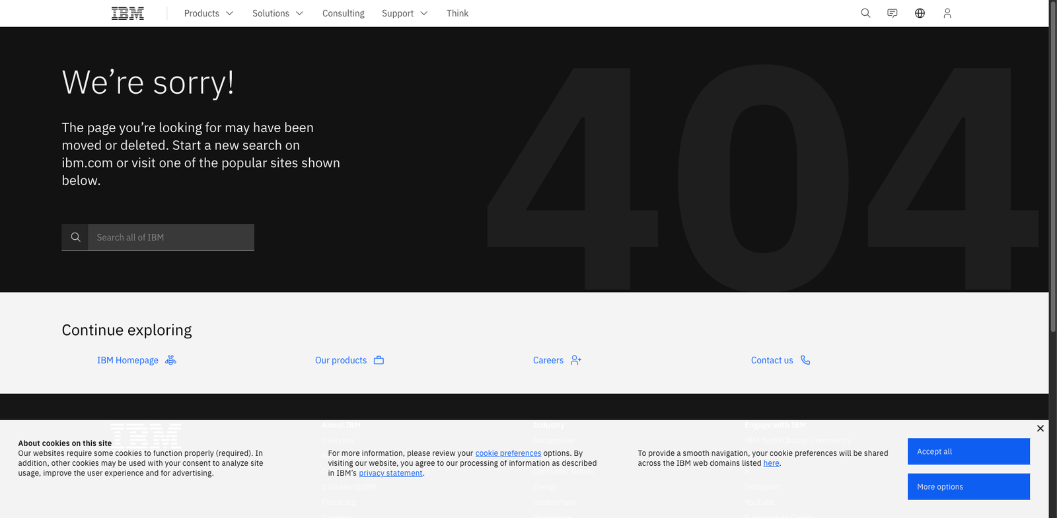Expand the Support menu
The height and width of the screenshot is (518, 1057).
pyautogui.click(x=404, y=13)
